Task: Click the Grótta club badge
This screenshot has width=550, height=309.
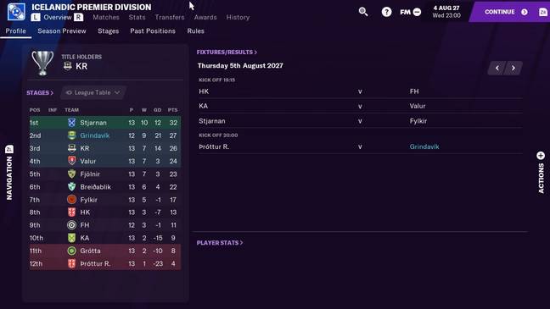Action: pyautogui.click(x=71, y=251)
